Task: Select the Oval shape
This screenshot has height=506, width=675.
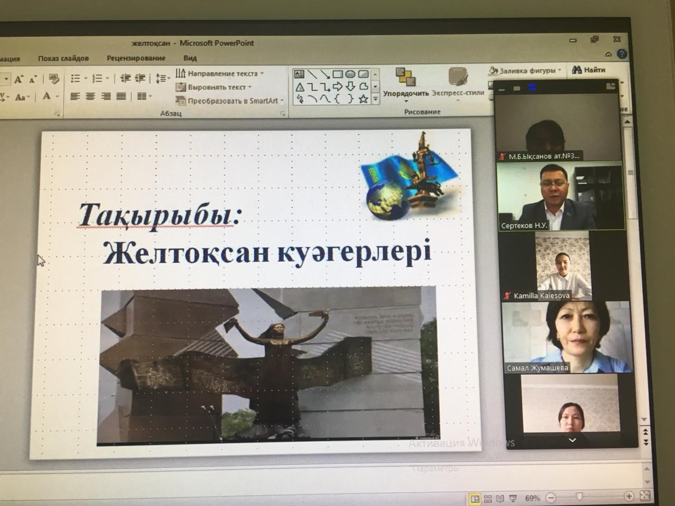Action: coord(350,74)
